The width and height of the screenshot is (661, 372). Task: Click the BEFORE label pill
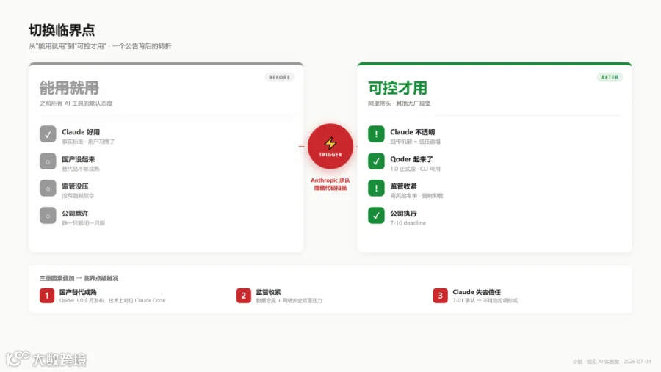(280, 77)
